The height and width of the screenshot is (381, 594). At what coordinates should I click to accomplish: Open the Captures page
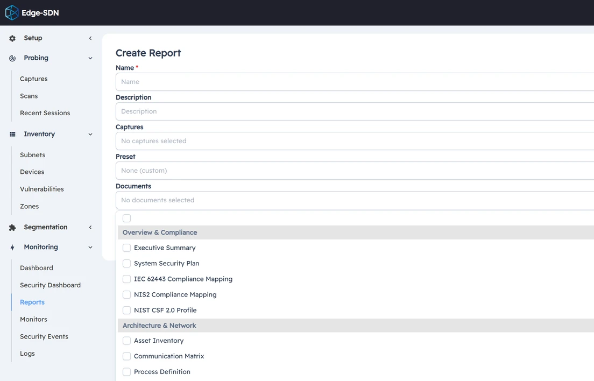(x=34, y=79)
